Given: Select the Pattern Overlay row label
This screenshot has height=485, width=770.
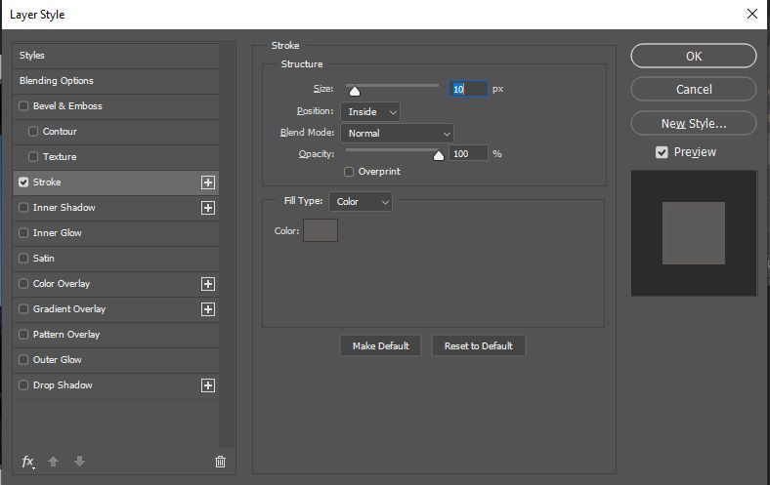Looking at the screenshot, I should point(66,335).
